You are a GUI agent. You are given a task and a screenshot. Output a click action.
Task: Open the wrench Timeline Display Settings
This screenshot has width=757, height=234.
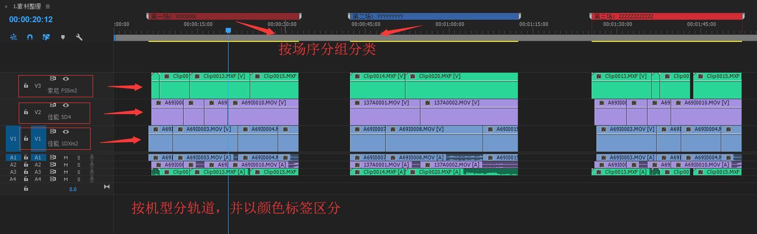[79, 37]
